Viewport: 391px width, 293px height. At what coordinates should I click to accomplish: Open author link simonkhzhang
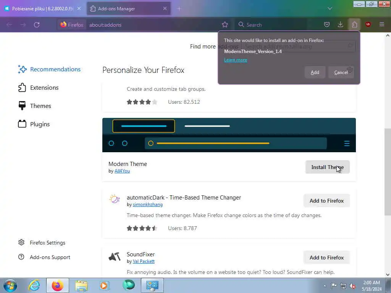pos(148,204)
